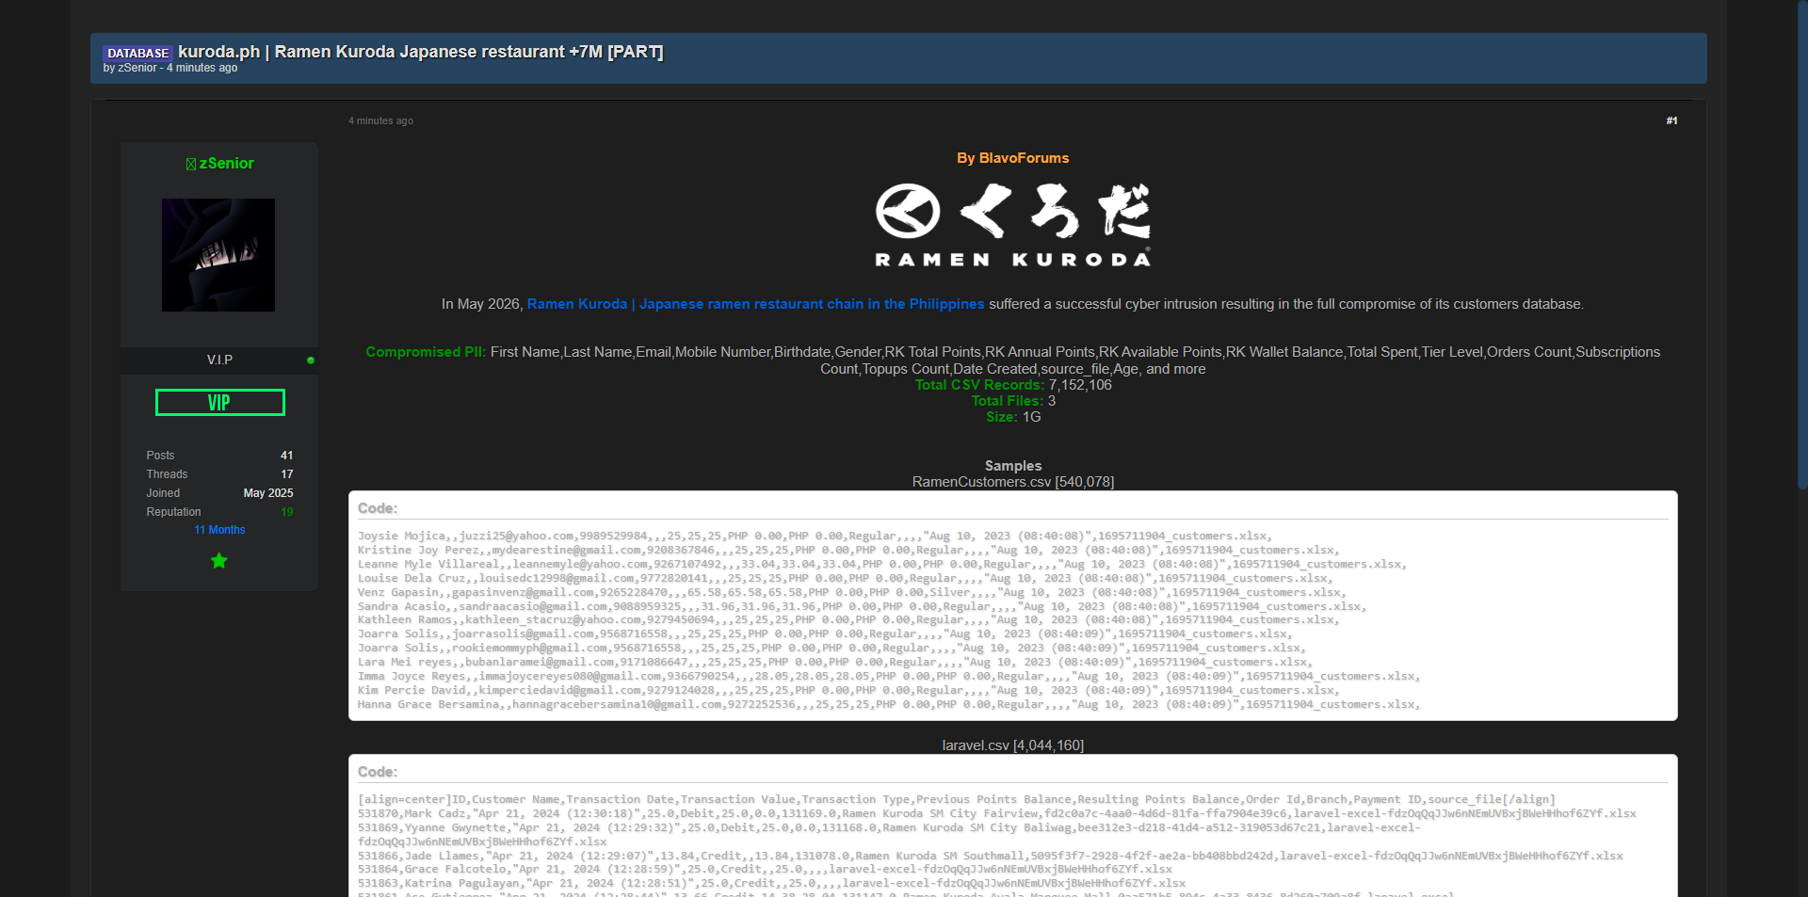Image resolution: width=1808 pixels, height=897 pixels.
Task: Click the DATABASE prefix tag
Action: tap(137, 53)
